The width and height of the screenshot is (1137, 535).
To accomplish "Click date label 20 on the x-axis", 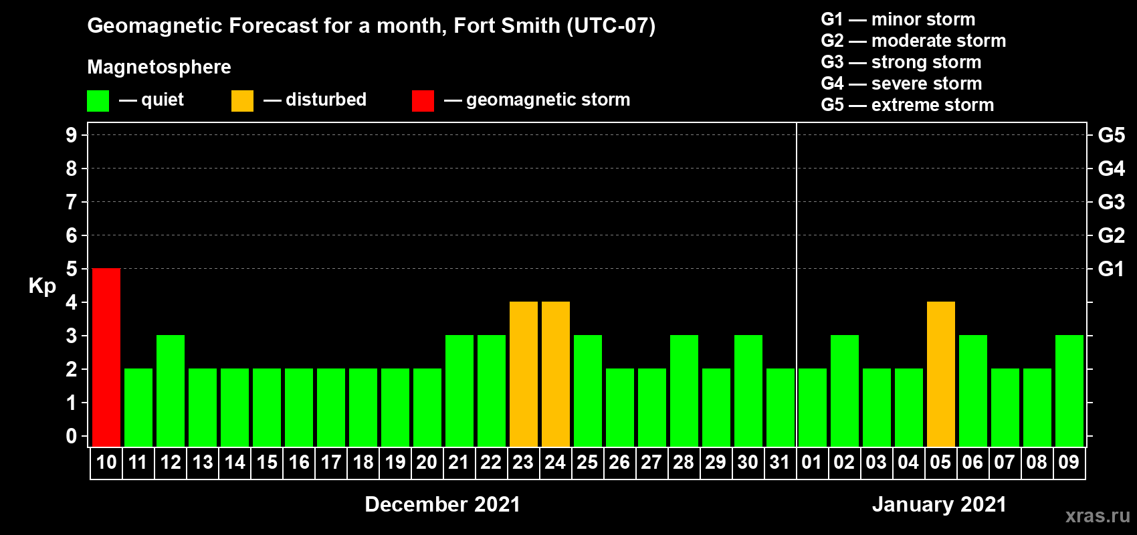I will coord(427,463).
